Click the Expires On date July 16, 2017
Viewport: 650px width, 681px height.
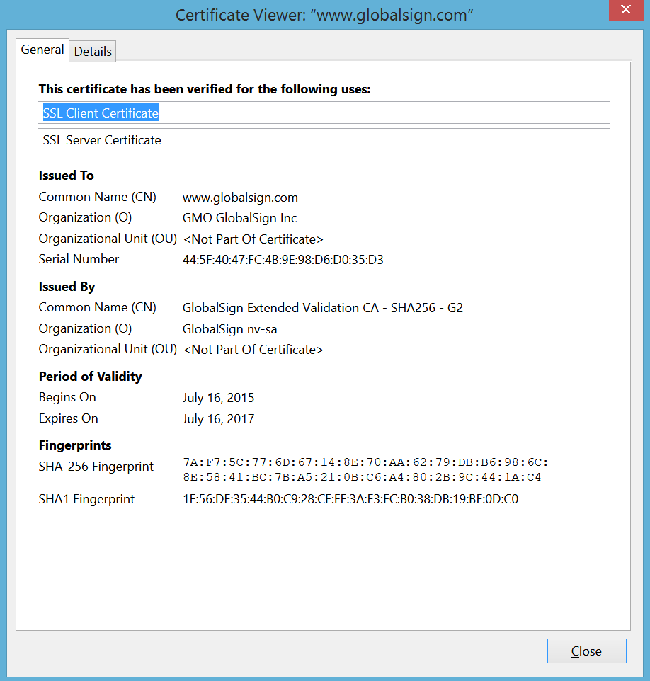pos(218,419)
